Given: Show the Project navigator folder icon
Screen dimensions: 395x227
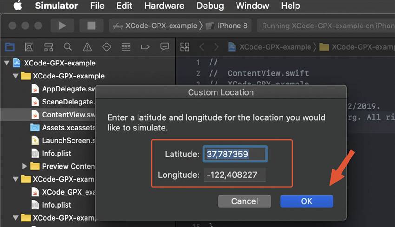Looking at the screenshot, I should 10,47.
